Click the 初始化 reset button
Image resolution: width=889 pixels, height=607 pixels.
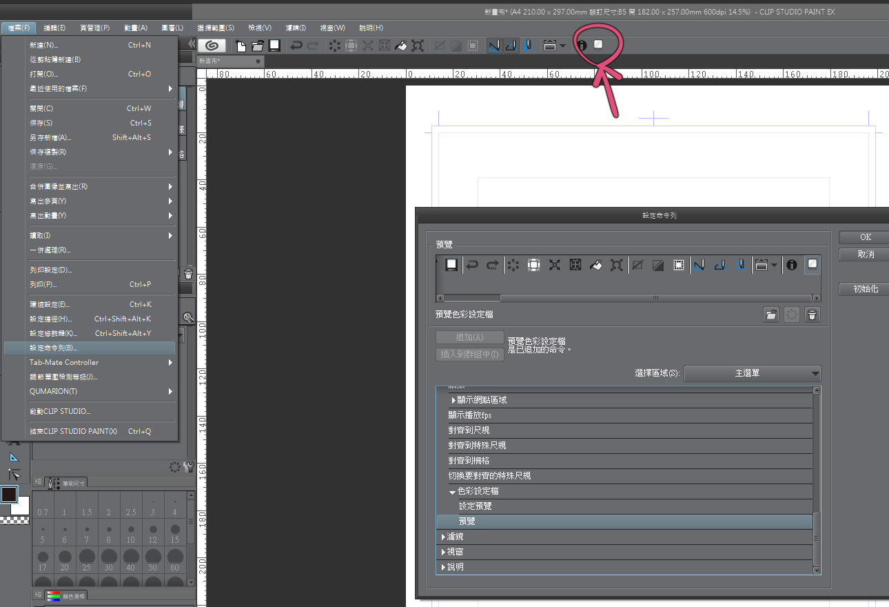865,289
